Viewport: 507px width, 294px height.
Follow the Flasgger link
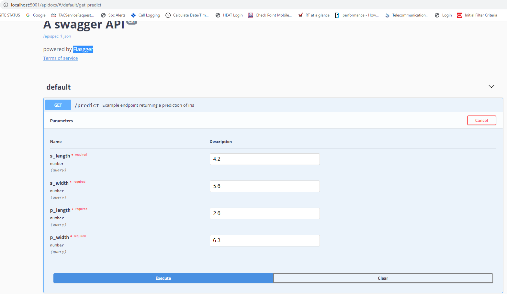[83, 49]
